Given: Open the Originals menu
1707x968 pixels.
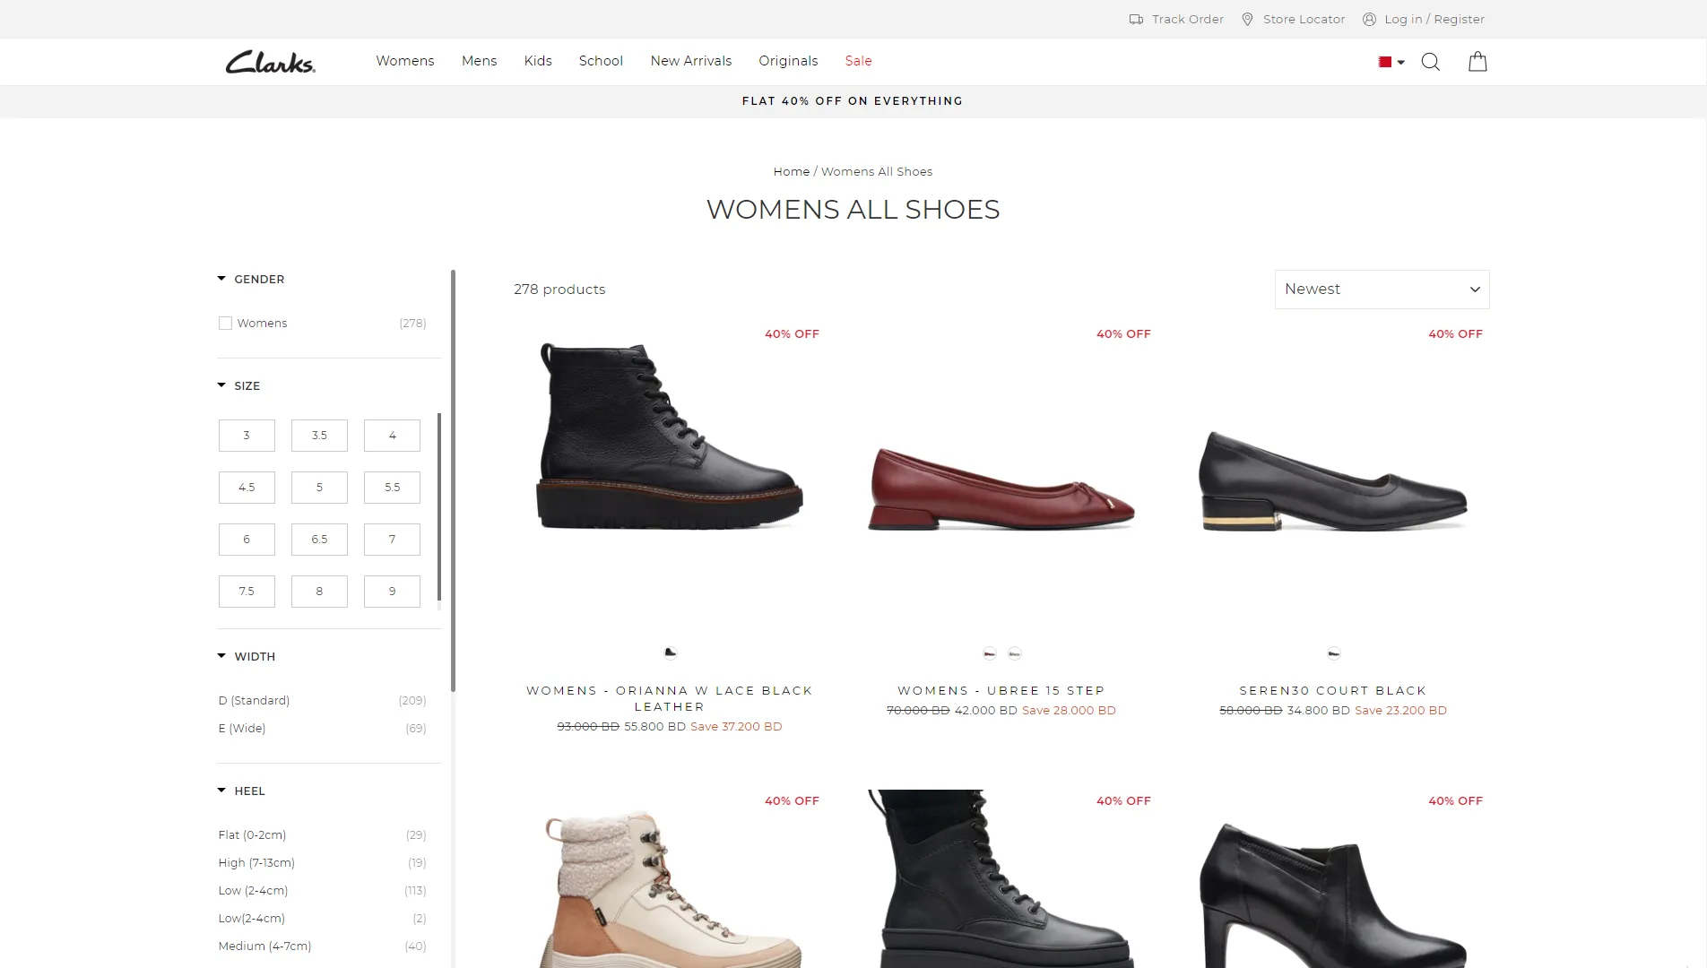Looking at the screenshot, I should (x=788, y=61).
